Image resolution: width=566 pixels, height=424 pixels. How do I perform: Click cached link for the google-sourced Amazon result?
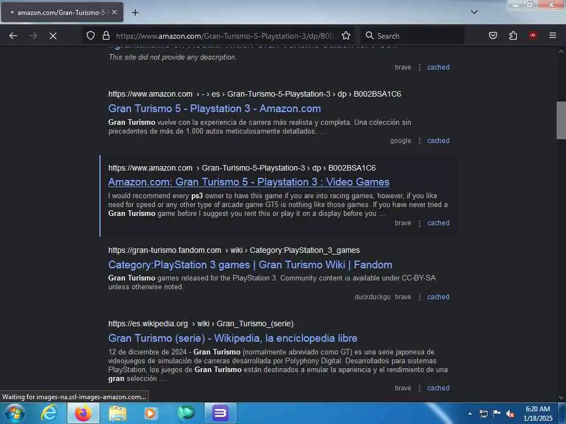[x=438, y=141]
